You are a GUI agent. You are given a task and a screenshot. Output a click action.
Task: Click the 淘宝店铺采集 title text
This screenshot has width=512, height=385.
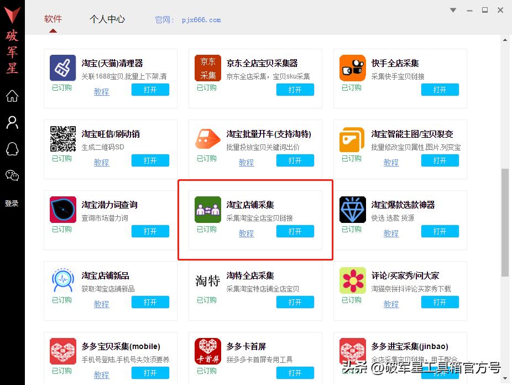point(250,205)
